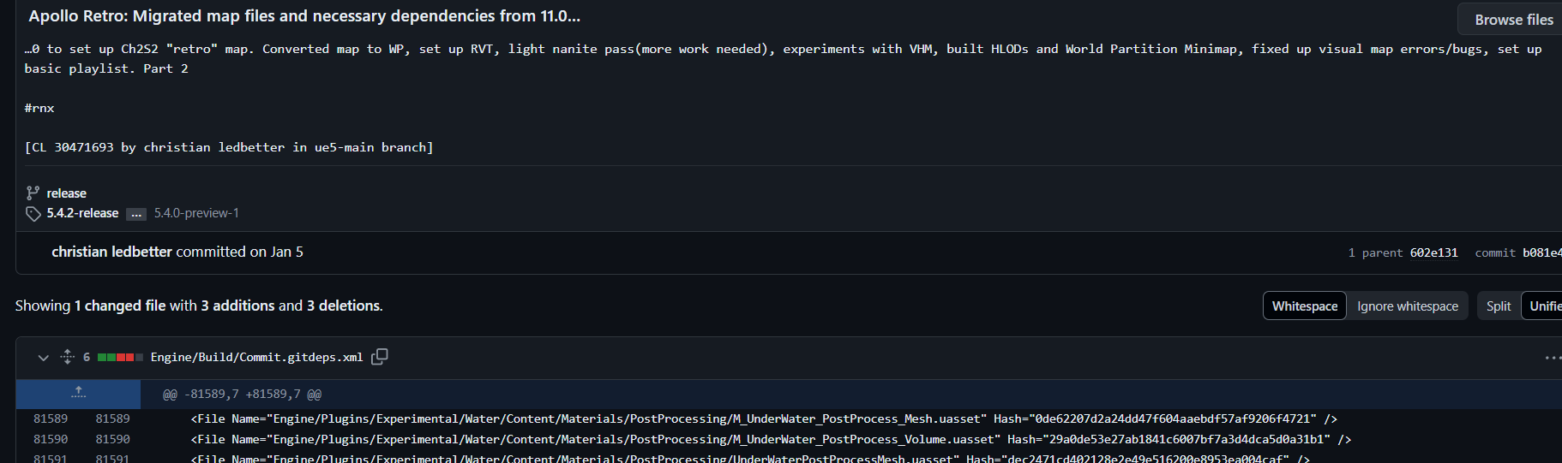Viewport: 1562px width, 463px height.
Task: Click the green-red diffstat blocks
Action: point(120,357)
